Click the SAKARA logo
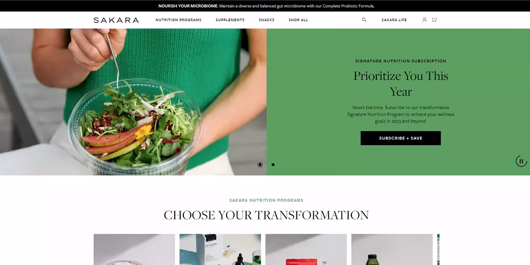Image resolution: width=530 pixels, height=265 pixels. point(116,20)
